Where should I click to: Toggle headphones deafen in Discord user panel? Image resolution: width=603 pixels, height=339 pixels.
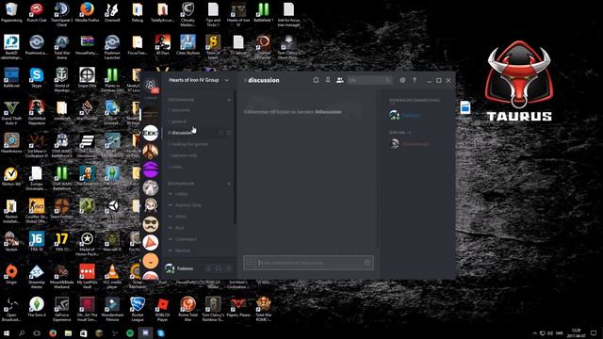(219, 268)
